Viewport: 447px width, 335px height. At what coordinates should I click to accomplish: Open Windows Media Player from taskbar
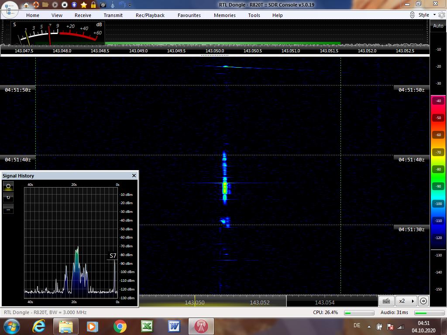point(93,326)
